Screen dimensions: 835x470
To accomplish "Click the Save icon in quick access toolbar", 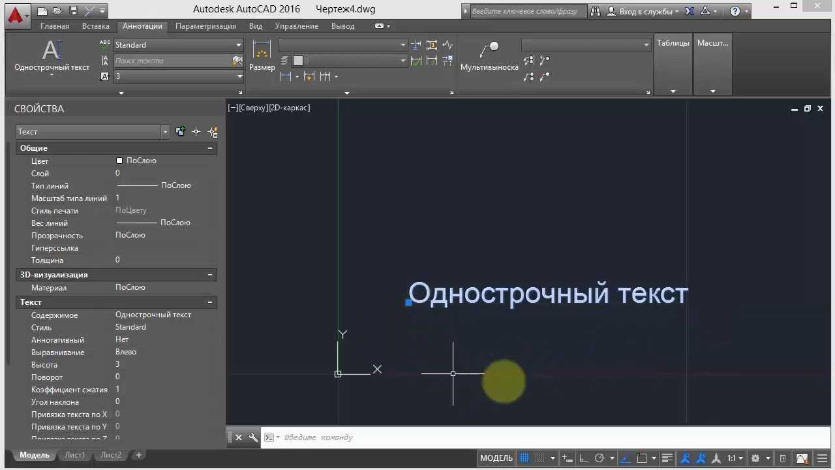I will pos(72,10).
